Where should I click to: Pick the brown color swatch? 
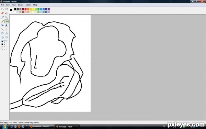23,12
